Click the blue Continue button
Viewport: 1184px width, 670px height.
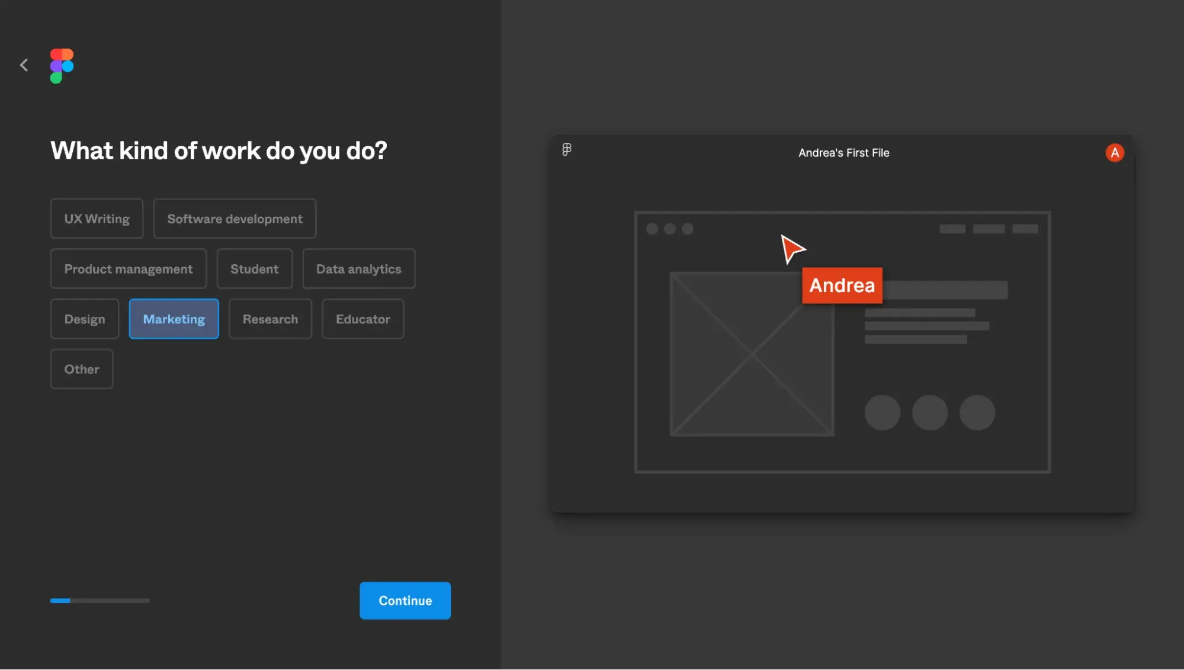[x=405, y=601]
